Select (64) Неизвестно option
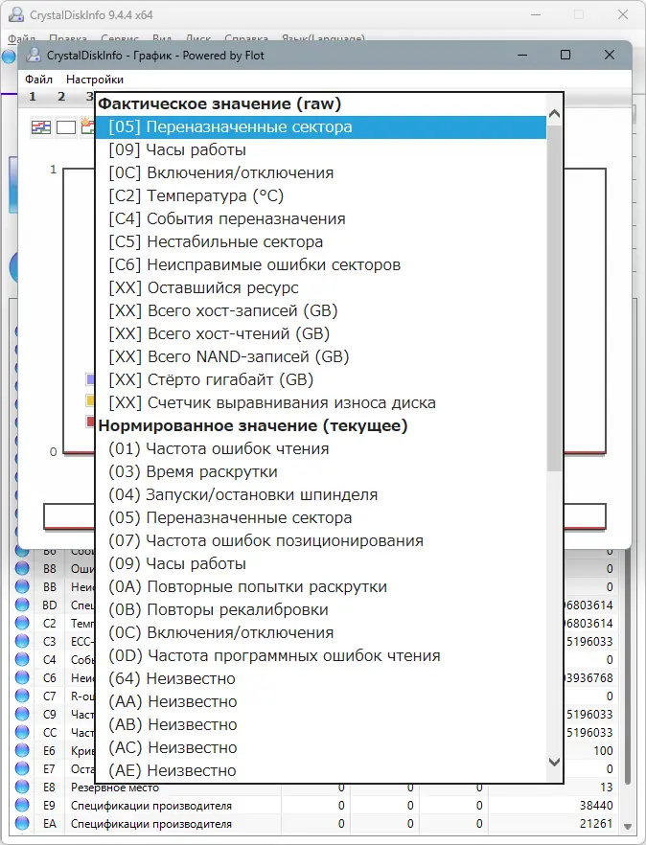646x845 pixels. pos(321,678)
